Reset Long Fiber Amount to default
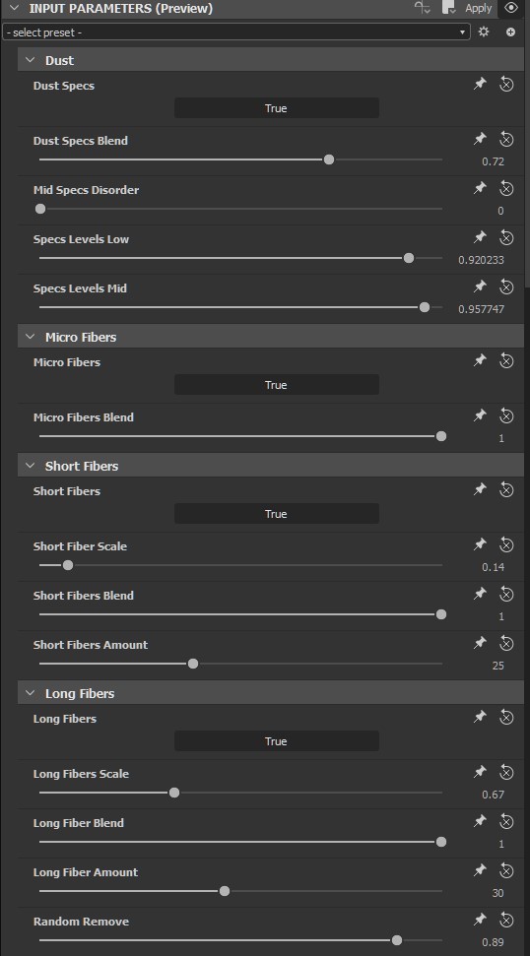Screen dimensions: 530x956 [506, 870]
